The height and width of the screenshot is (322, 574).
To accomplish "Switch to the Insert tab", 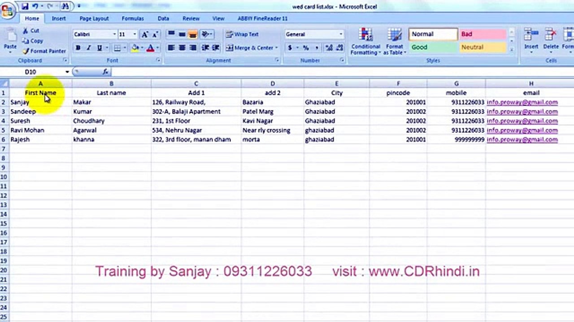I will (59, 18).
